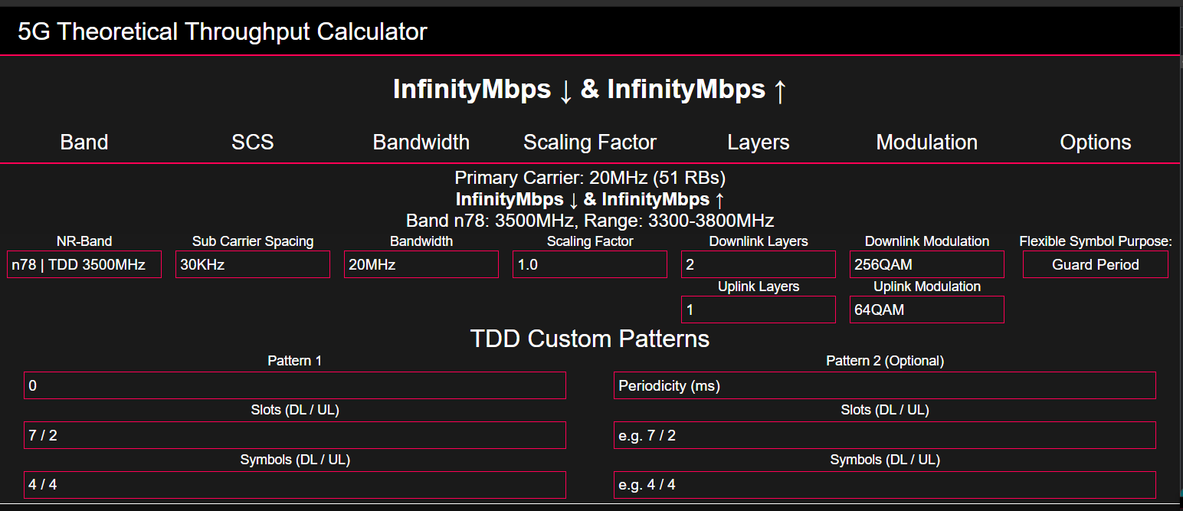1183x511 pixels.
Task: Open the Downlink Layers dropdown
Action: tap(758, 264)
